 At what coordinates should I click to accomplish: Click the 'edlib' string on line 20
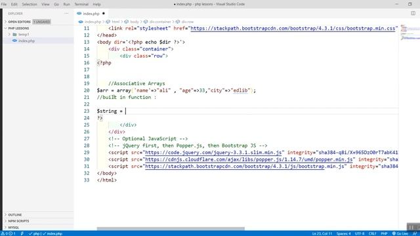[x=240, y=90]
